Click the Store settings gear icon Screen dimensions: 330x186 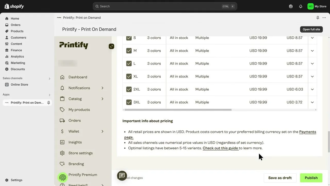62,153
